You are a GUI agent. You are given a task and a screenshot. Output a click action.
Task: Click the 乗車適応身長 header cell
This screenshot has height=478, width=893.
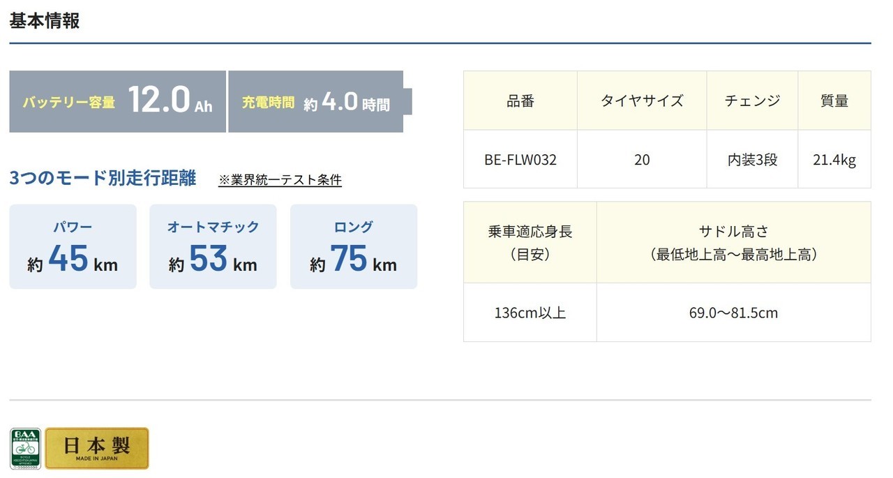pos(530,243)
